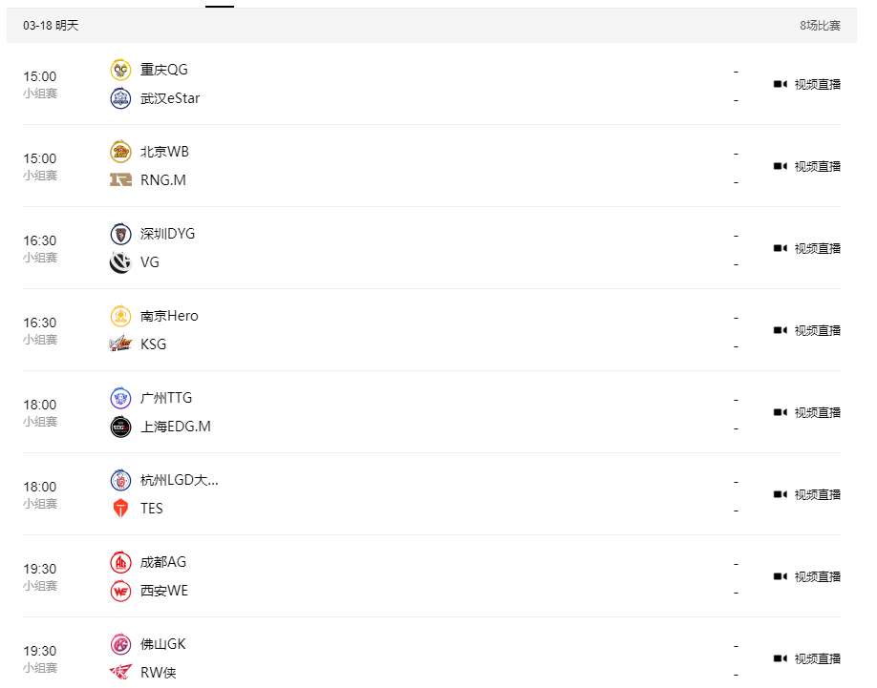Click the 成都AG team logo
The image size is (877, 688).
tap(120, 562)
